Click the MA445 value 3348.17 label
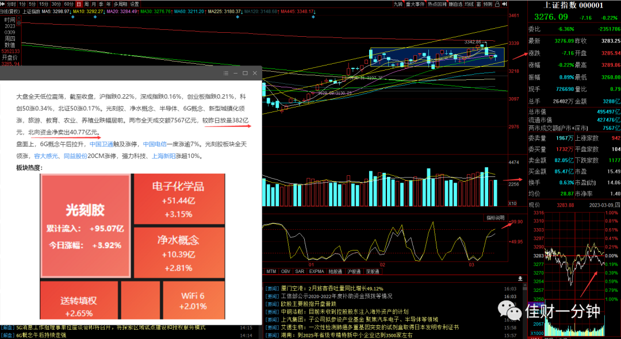This screenshot has width=621, height=339. [297, 11]
